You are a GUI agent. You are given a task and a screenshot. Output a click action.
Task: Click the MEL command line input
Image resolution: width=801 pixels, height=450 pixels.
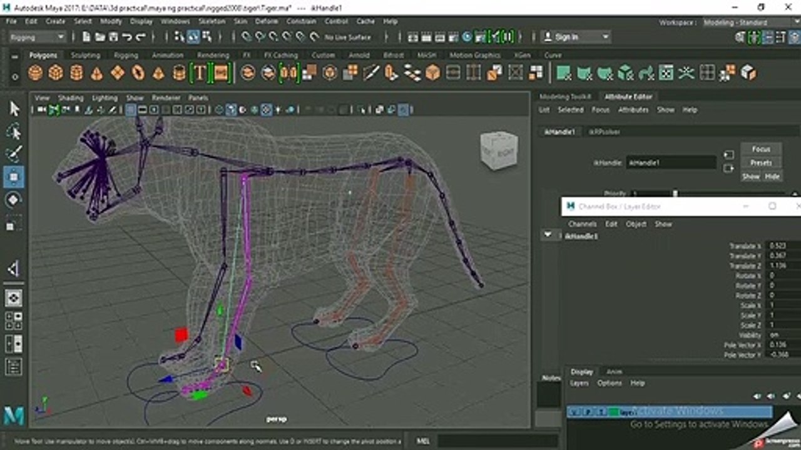tap(496, 441)
